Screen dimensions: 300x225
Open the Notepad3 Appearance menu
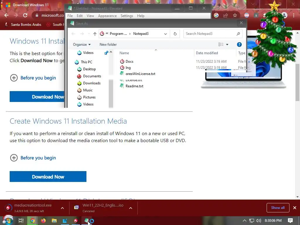[x=107, y=16]
